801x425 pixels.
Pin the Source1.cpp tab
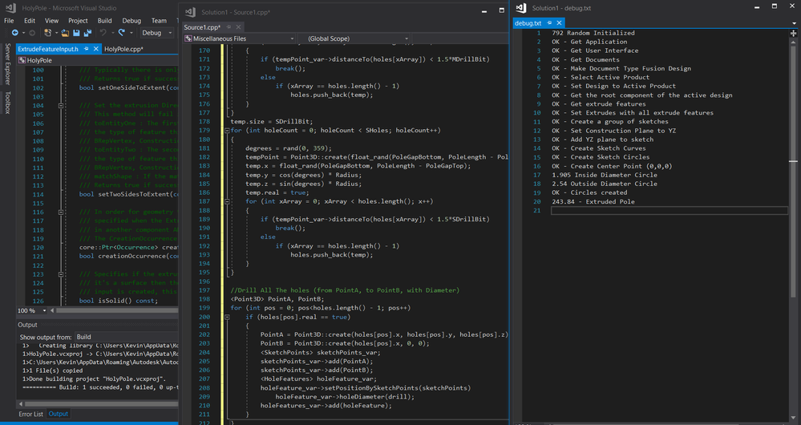(229, 27)
